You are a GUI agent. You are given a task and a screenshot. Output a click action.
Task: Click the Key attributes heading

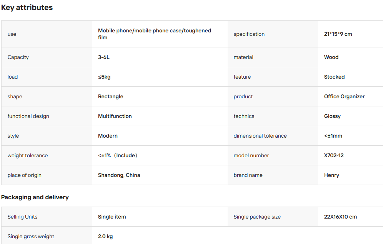(27, 8)
